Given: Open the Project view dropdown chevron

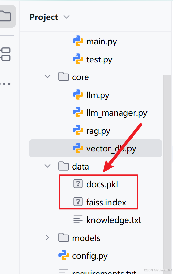Looking at the screenshot, I should coord(66,17).
